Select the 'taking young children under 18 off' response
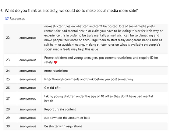Screen dimensions: 170x134 pos(99,99)
